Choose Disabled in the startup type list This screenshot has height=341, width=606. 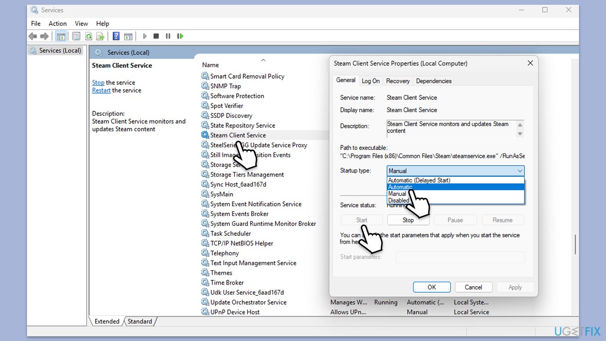pyautogui.click(x=399, y=200)
